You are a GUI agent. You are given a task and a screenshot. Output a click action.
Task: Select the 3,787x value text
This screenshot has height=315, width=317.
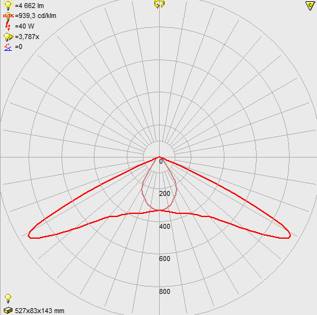point(27,37)
